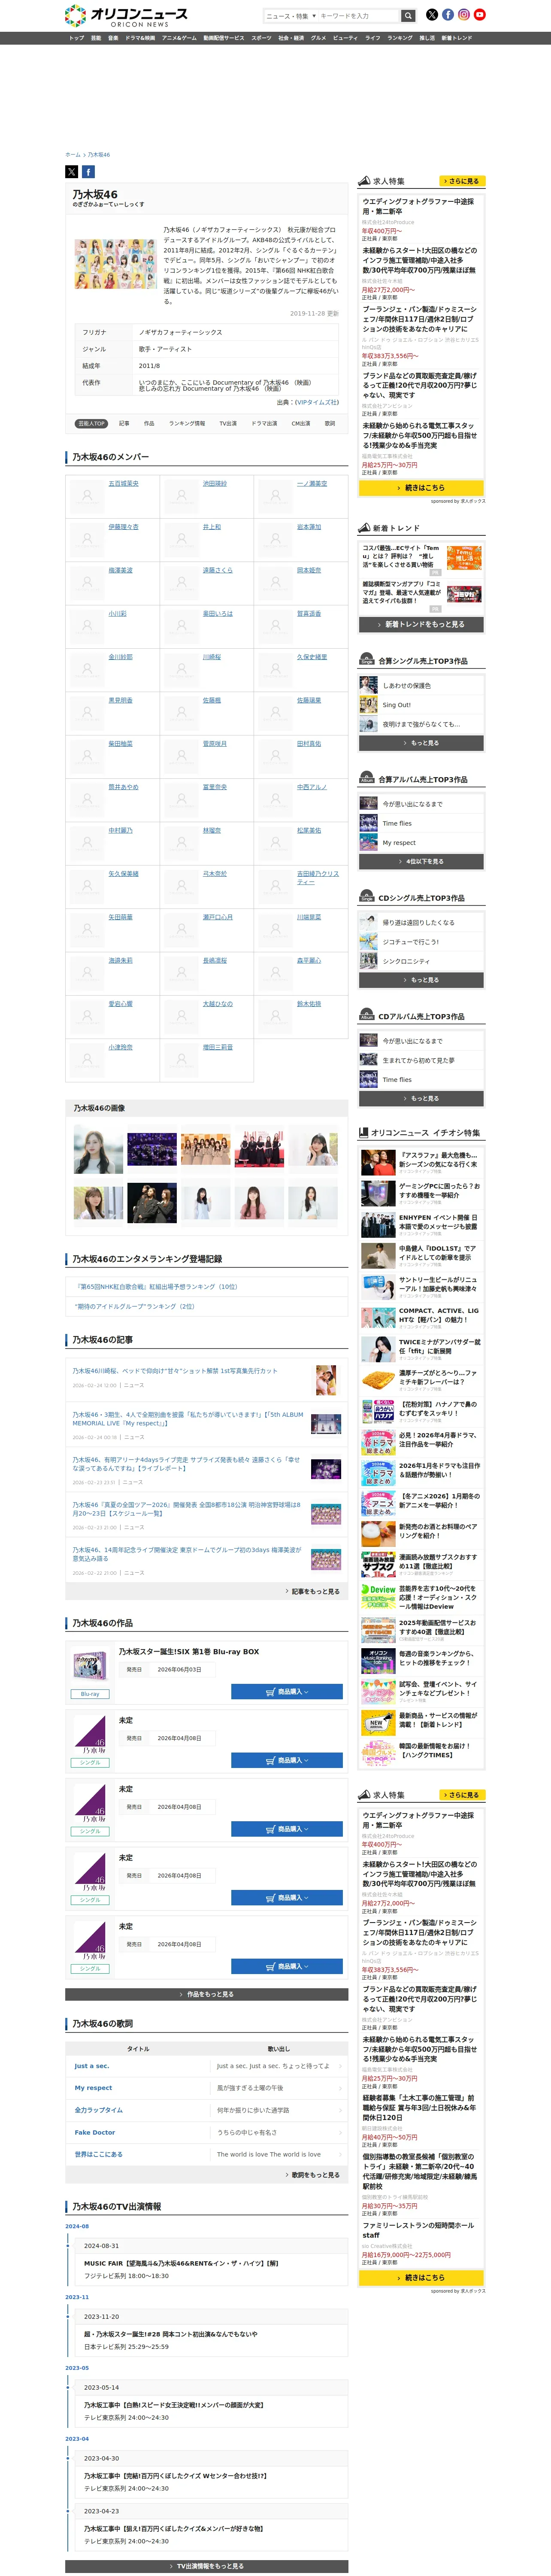Image resolution: width=551 pixels, height=2576 pixels.
Task: Open member link 川﨑桜
Action: [212, 657]
